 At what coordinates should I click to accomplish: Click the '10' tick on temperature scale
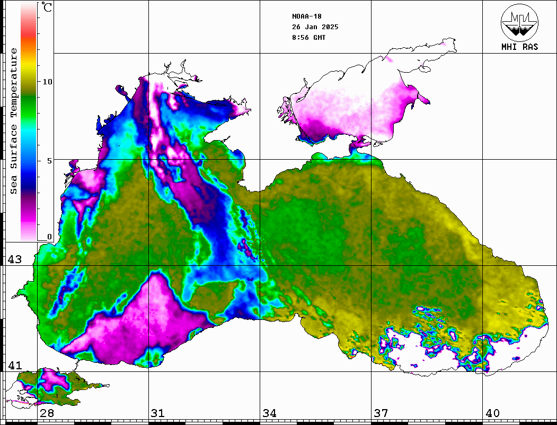[x=47, y=82]
